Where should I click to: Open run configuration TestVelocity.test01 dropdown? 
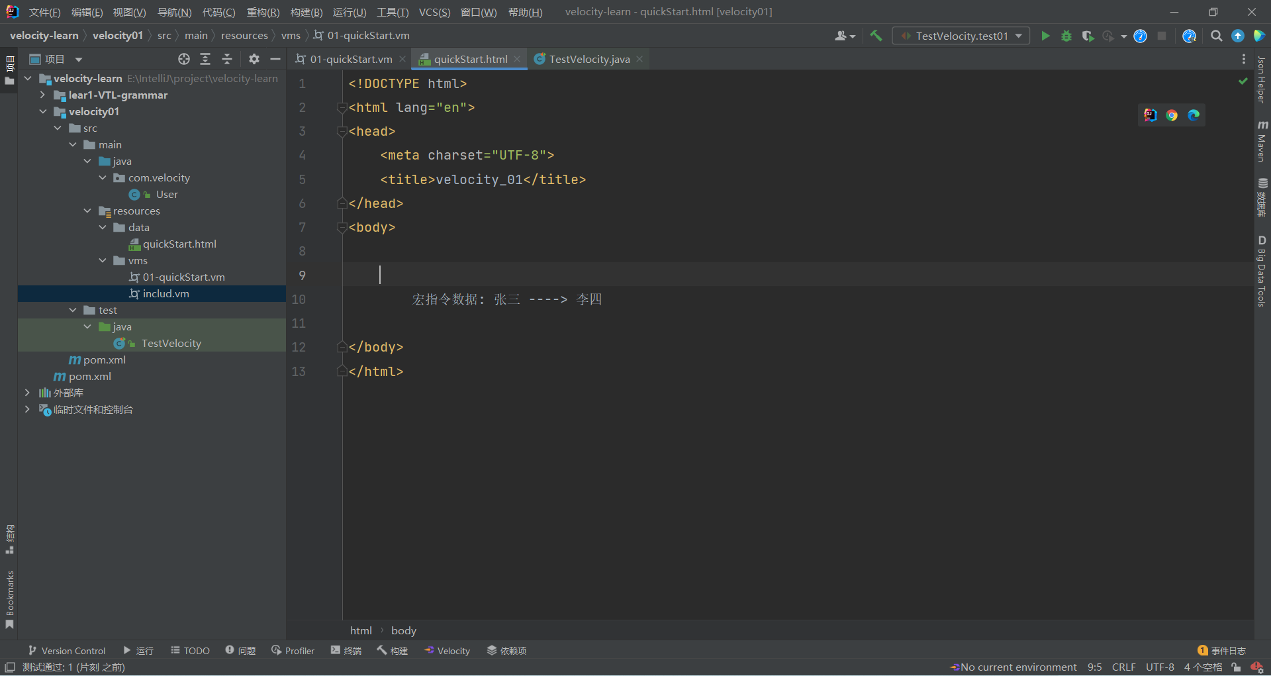point(961,36)
